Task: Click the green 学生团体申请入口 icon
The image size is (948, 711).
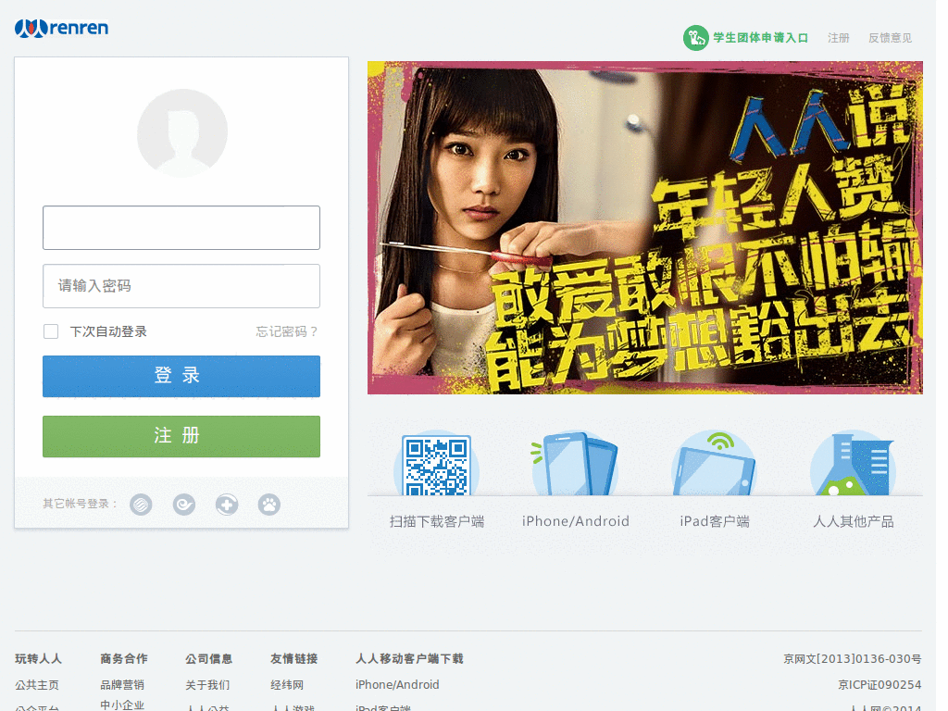Action: coord(695,38)
